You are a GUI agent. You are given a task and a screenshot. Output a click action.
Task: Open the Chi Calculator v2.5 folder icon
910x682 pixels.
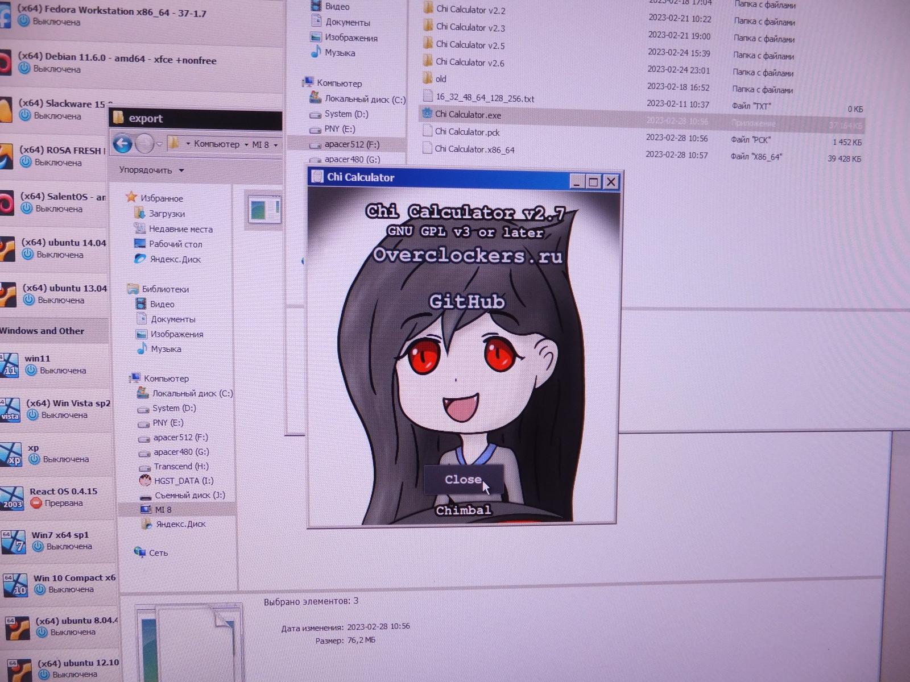(428, 43)
